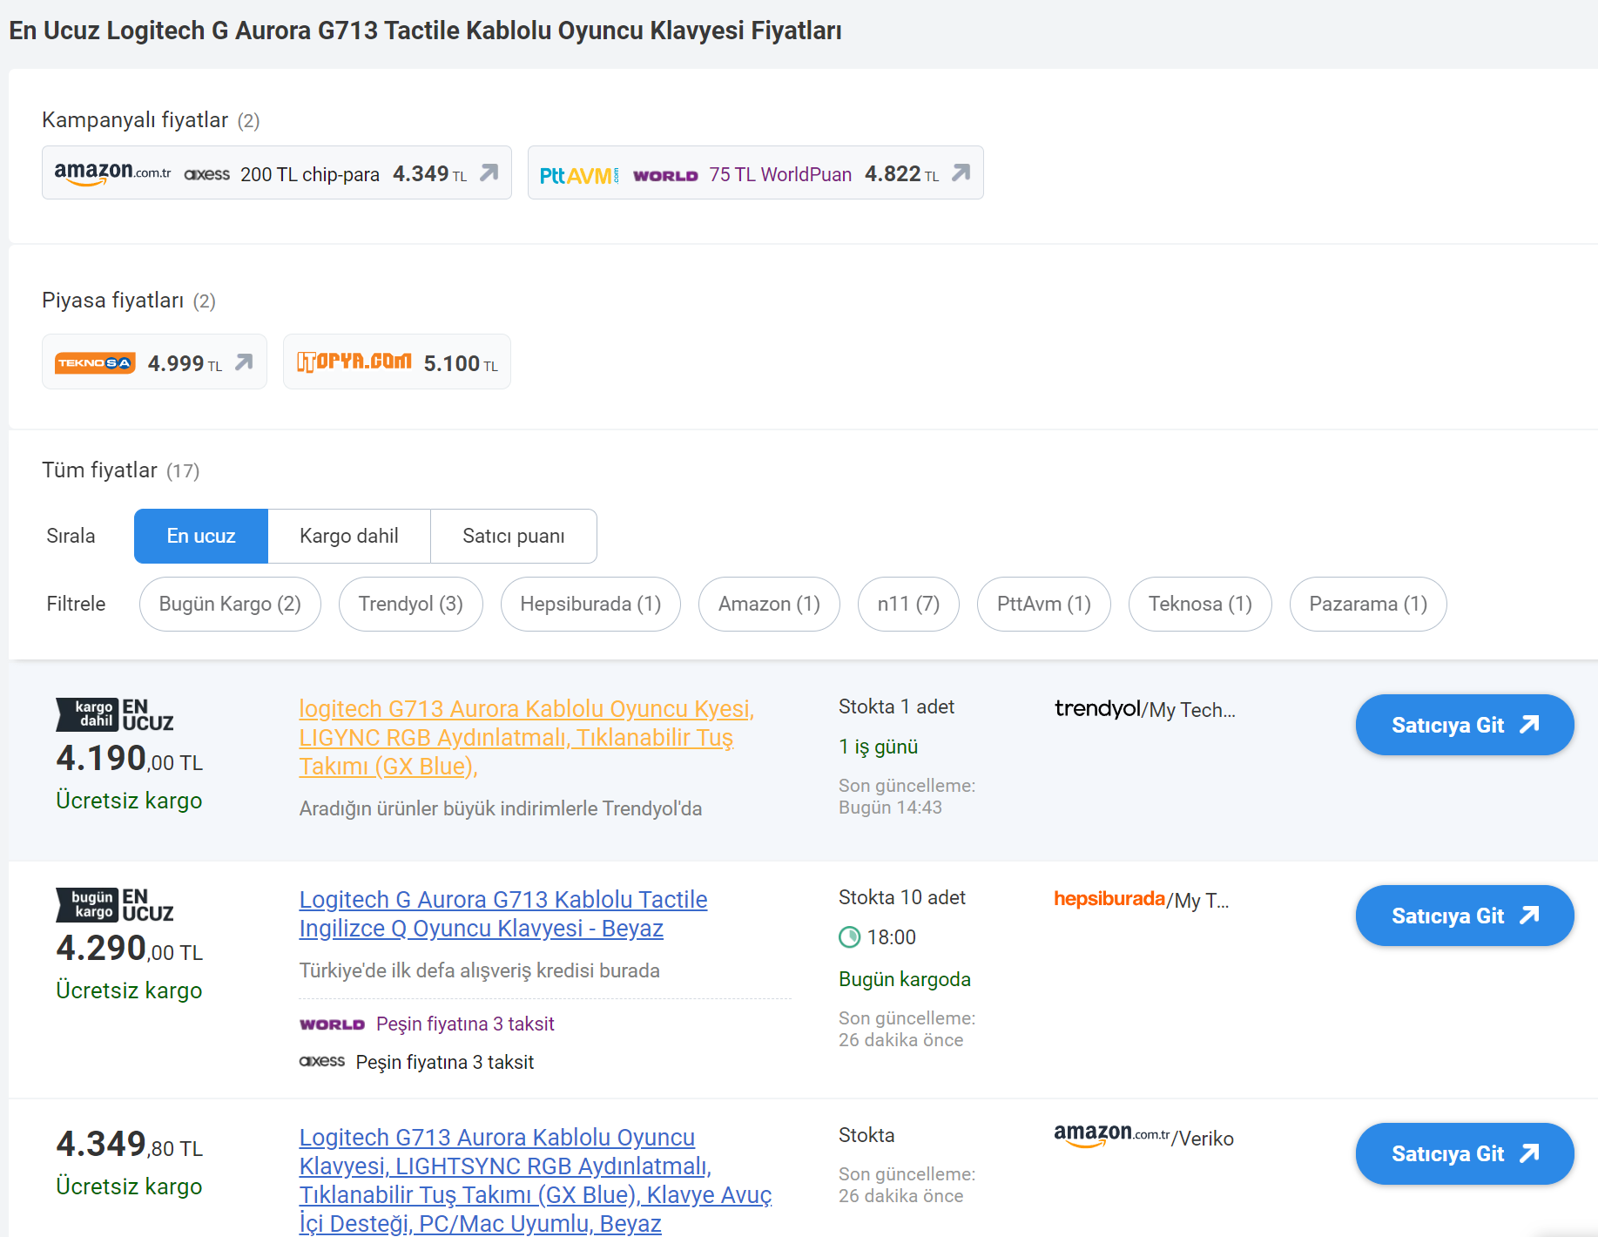Click the '4.290,00 TL' price
This screenshot has height=1237, width=1598.
[130, 949]
